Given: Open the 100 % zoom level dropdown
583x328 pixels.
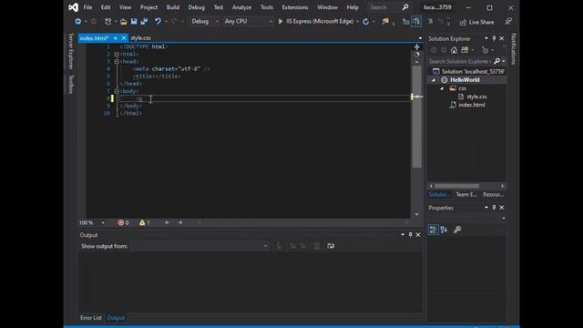Looking at the screenshot, I should pos(103,222).
